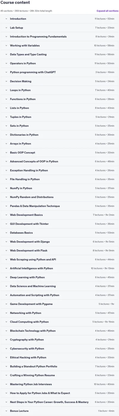
Task: Expand the Bonus Lecture chevron
Action: [6, 411]
